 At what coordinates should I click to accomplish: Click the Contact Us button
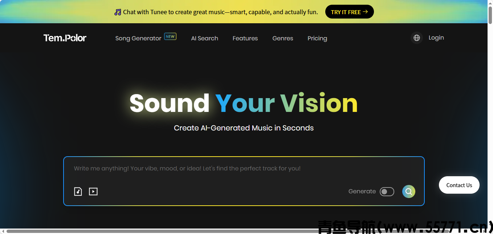pos(459,185)
